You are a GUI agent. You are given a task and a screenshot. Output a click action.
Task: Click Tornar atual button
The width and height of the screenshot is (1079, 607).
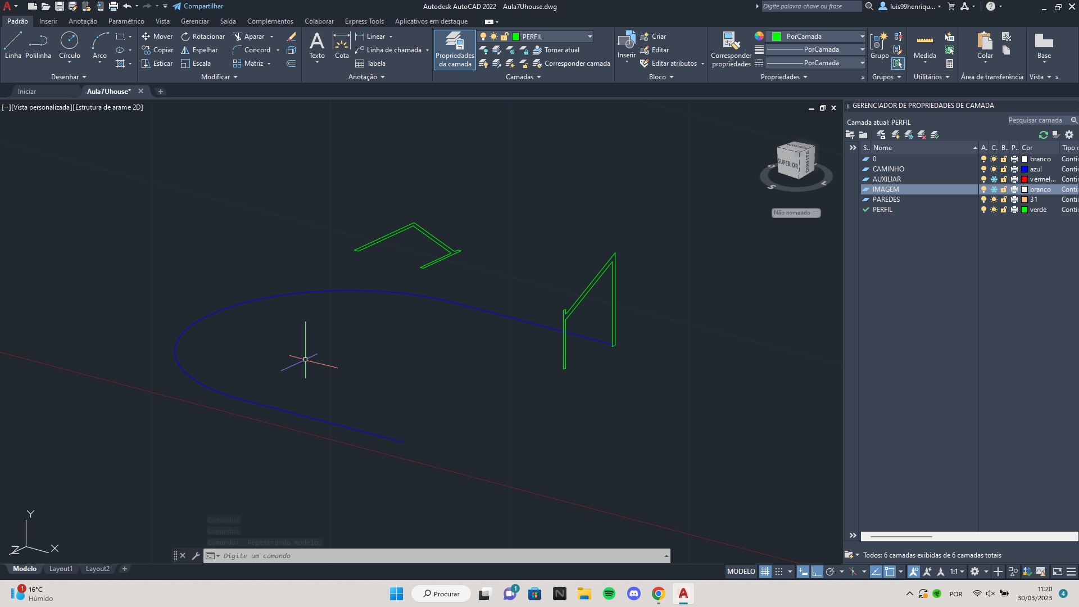556,50
